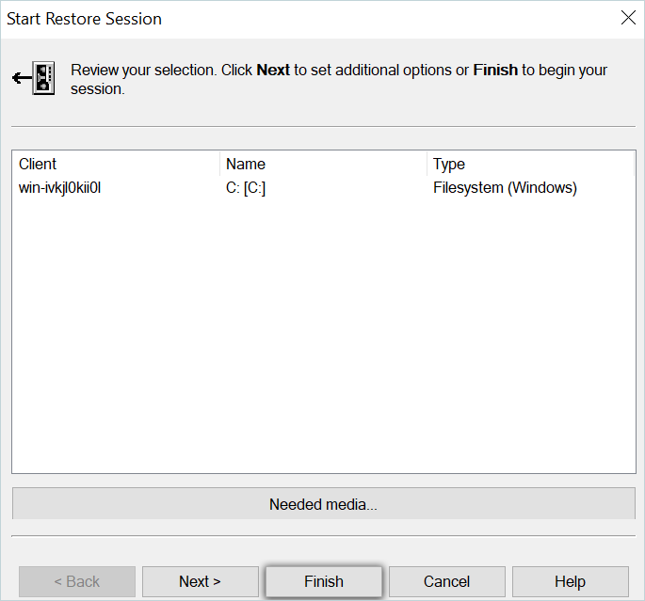
Task: Click the divider between Name and Type columns
Action: pyautogui.click(x=427, y=164)
